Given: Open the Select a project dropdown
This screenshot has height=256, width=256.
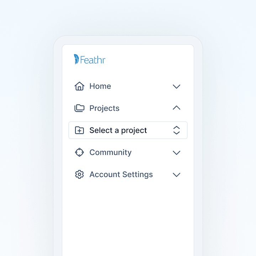Looking at the screenshot, I should pos(128,130).
